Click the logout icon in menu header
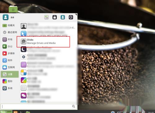155x113 pixels. tap(71, 17)
